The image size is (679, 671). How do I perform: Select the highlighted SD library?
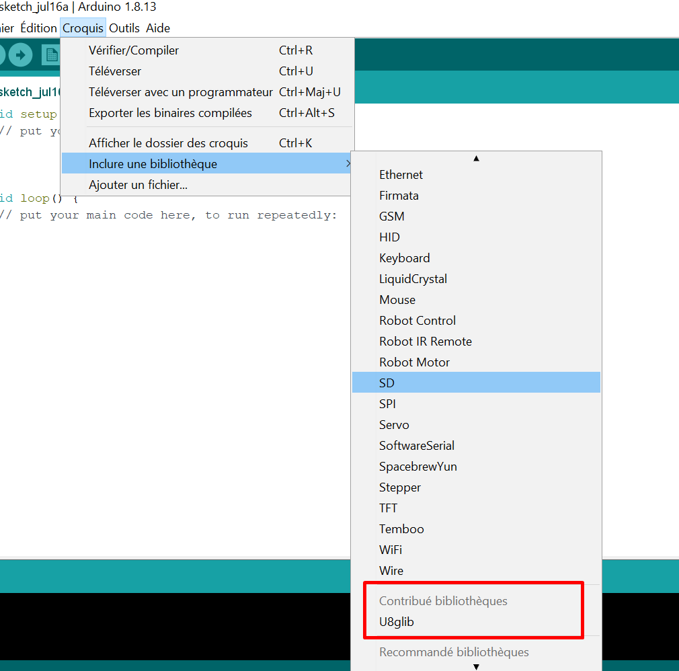point(477,383)
